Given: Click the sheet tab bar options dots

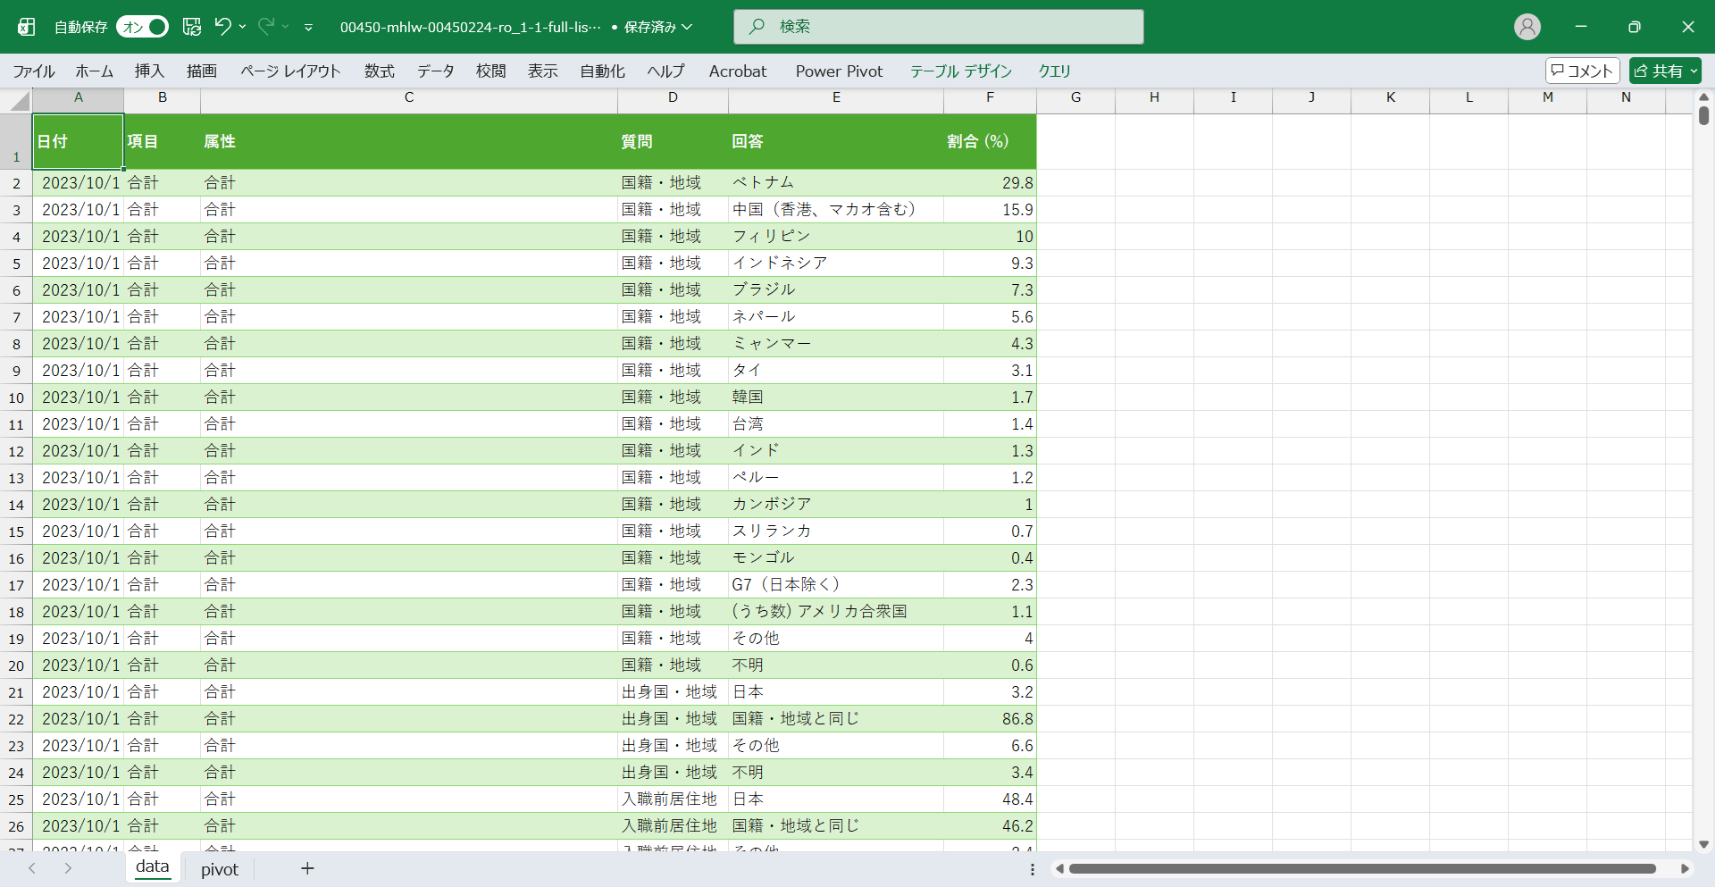Looking at the screenshot, I should 1033,869.
